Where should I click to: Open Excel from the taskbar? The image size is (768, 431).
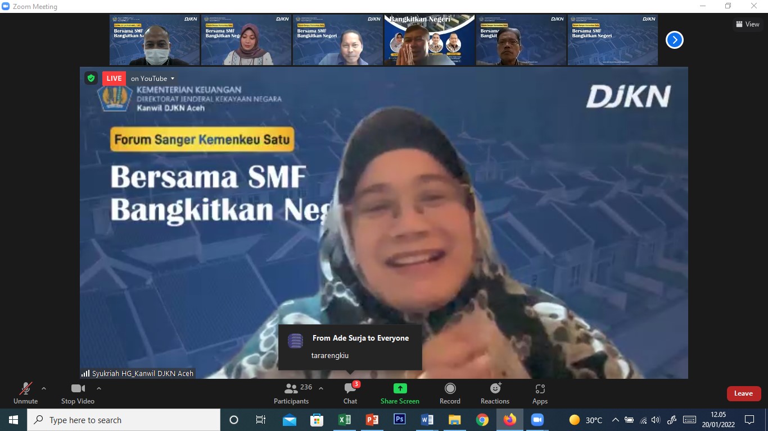[344, 420]
